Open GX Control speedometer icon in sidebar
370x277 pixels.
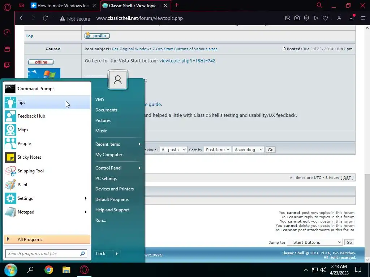pyautogui.click(x=7, y=32)
